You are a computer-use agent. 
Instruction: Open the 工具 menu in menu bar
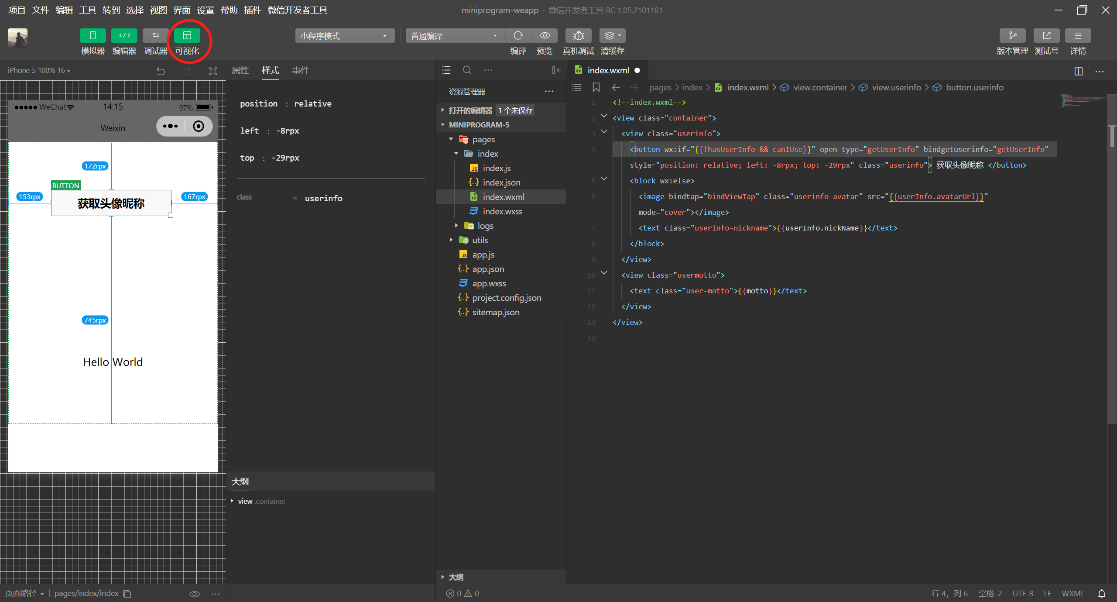(x=87, y=10)
